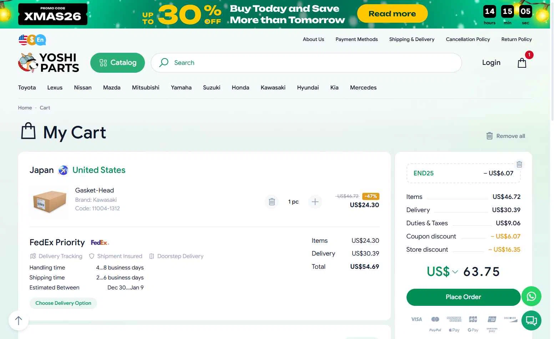Click the globe airplane icon beside Japan

(x=63, y=170)
